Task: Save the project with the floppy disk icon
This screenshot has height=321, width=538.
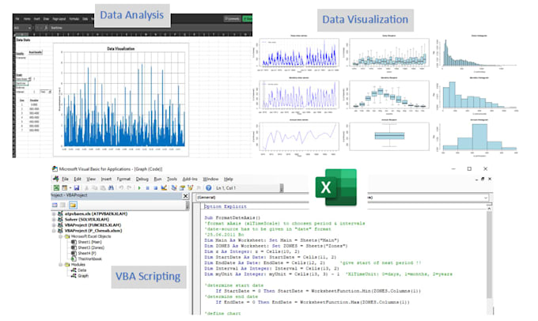Action: 77,188
